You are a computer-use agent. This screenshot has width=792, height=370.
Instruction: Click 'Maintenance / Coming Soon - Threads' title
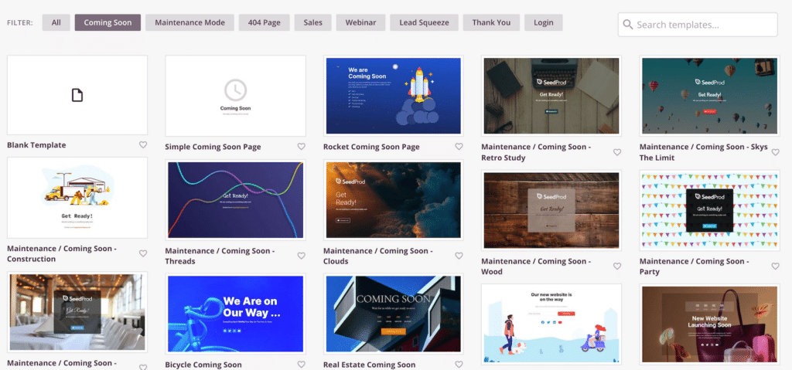point(220,256)
